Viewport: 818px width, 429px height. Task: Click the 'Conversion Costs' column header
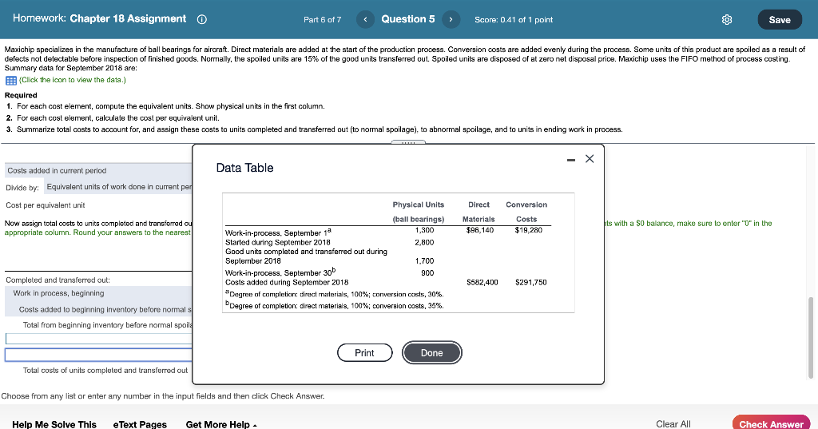point(526,212)
